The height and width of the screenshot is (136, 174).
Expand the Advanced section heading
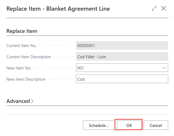click(x=18, y=101)
